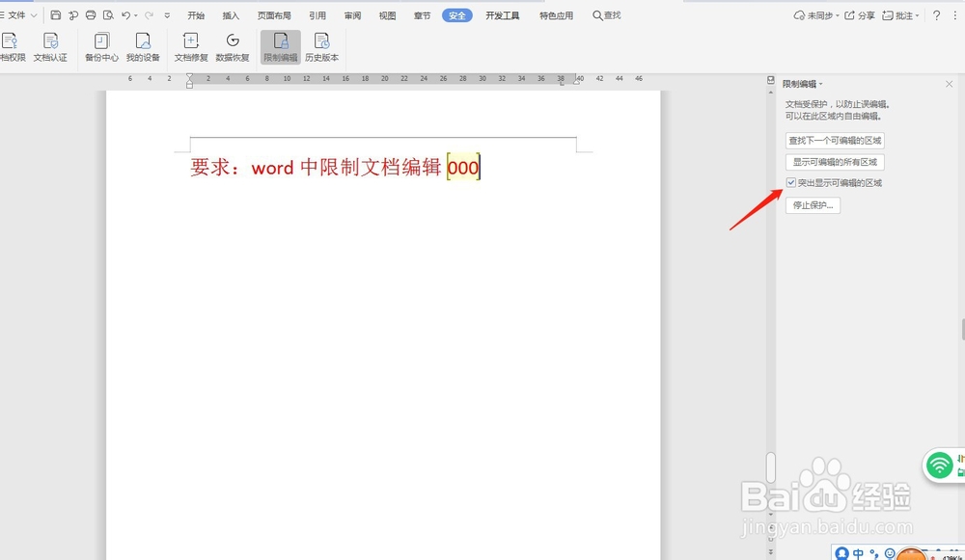The height and width of the screenshot is (560, 965).
Task: Open the 未同步 sync status dropdown
Action: tap(822, 15)
